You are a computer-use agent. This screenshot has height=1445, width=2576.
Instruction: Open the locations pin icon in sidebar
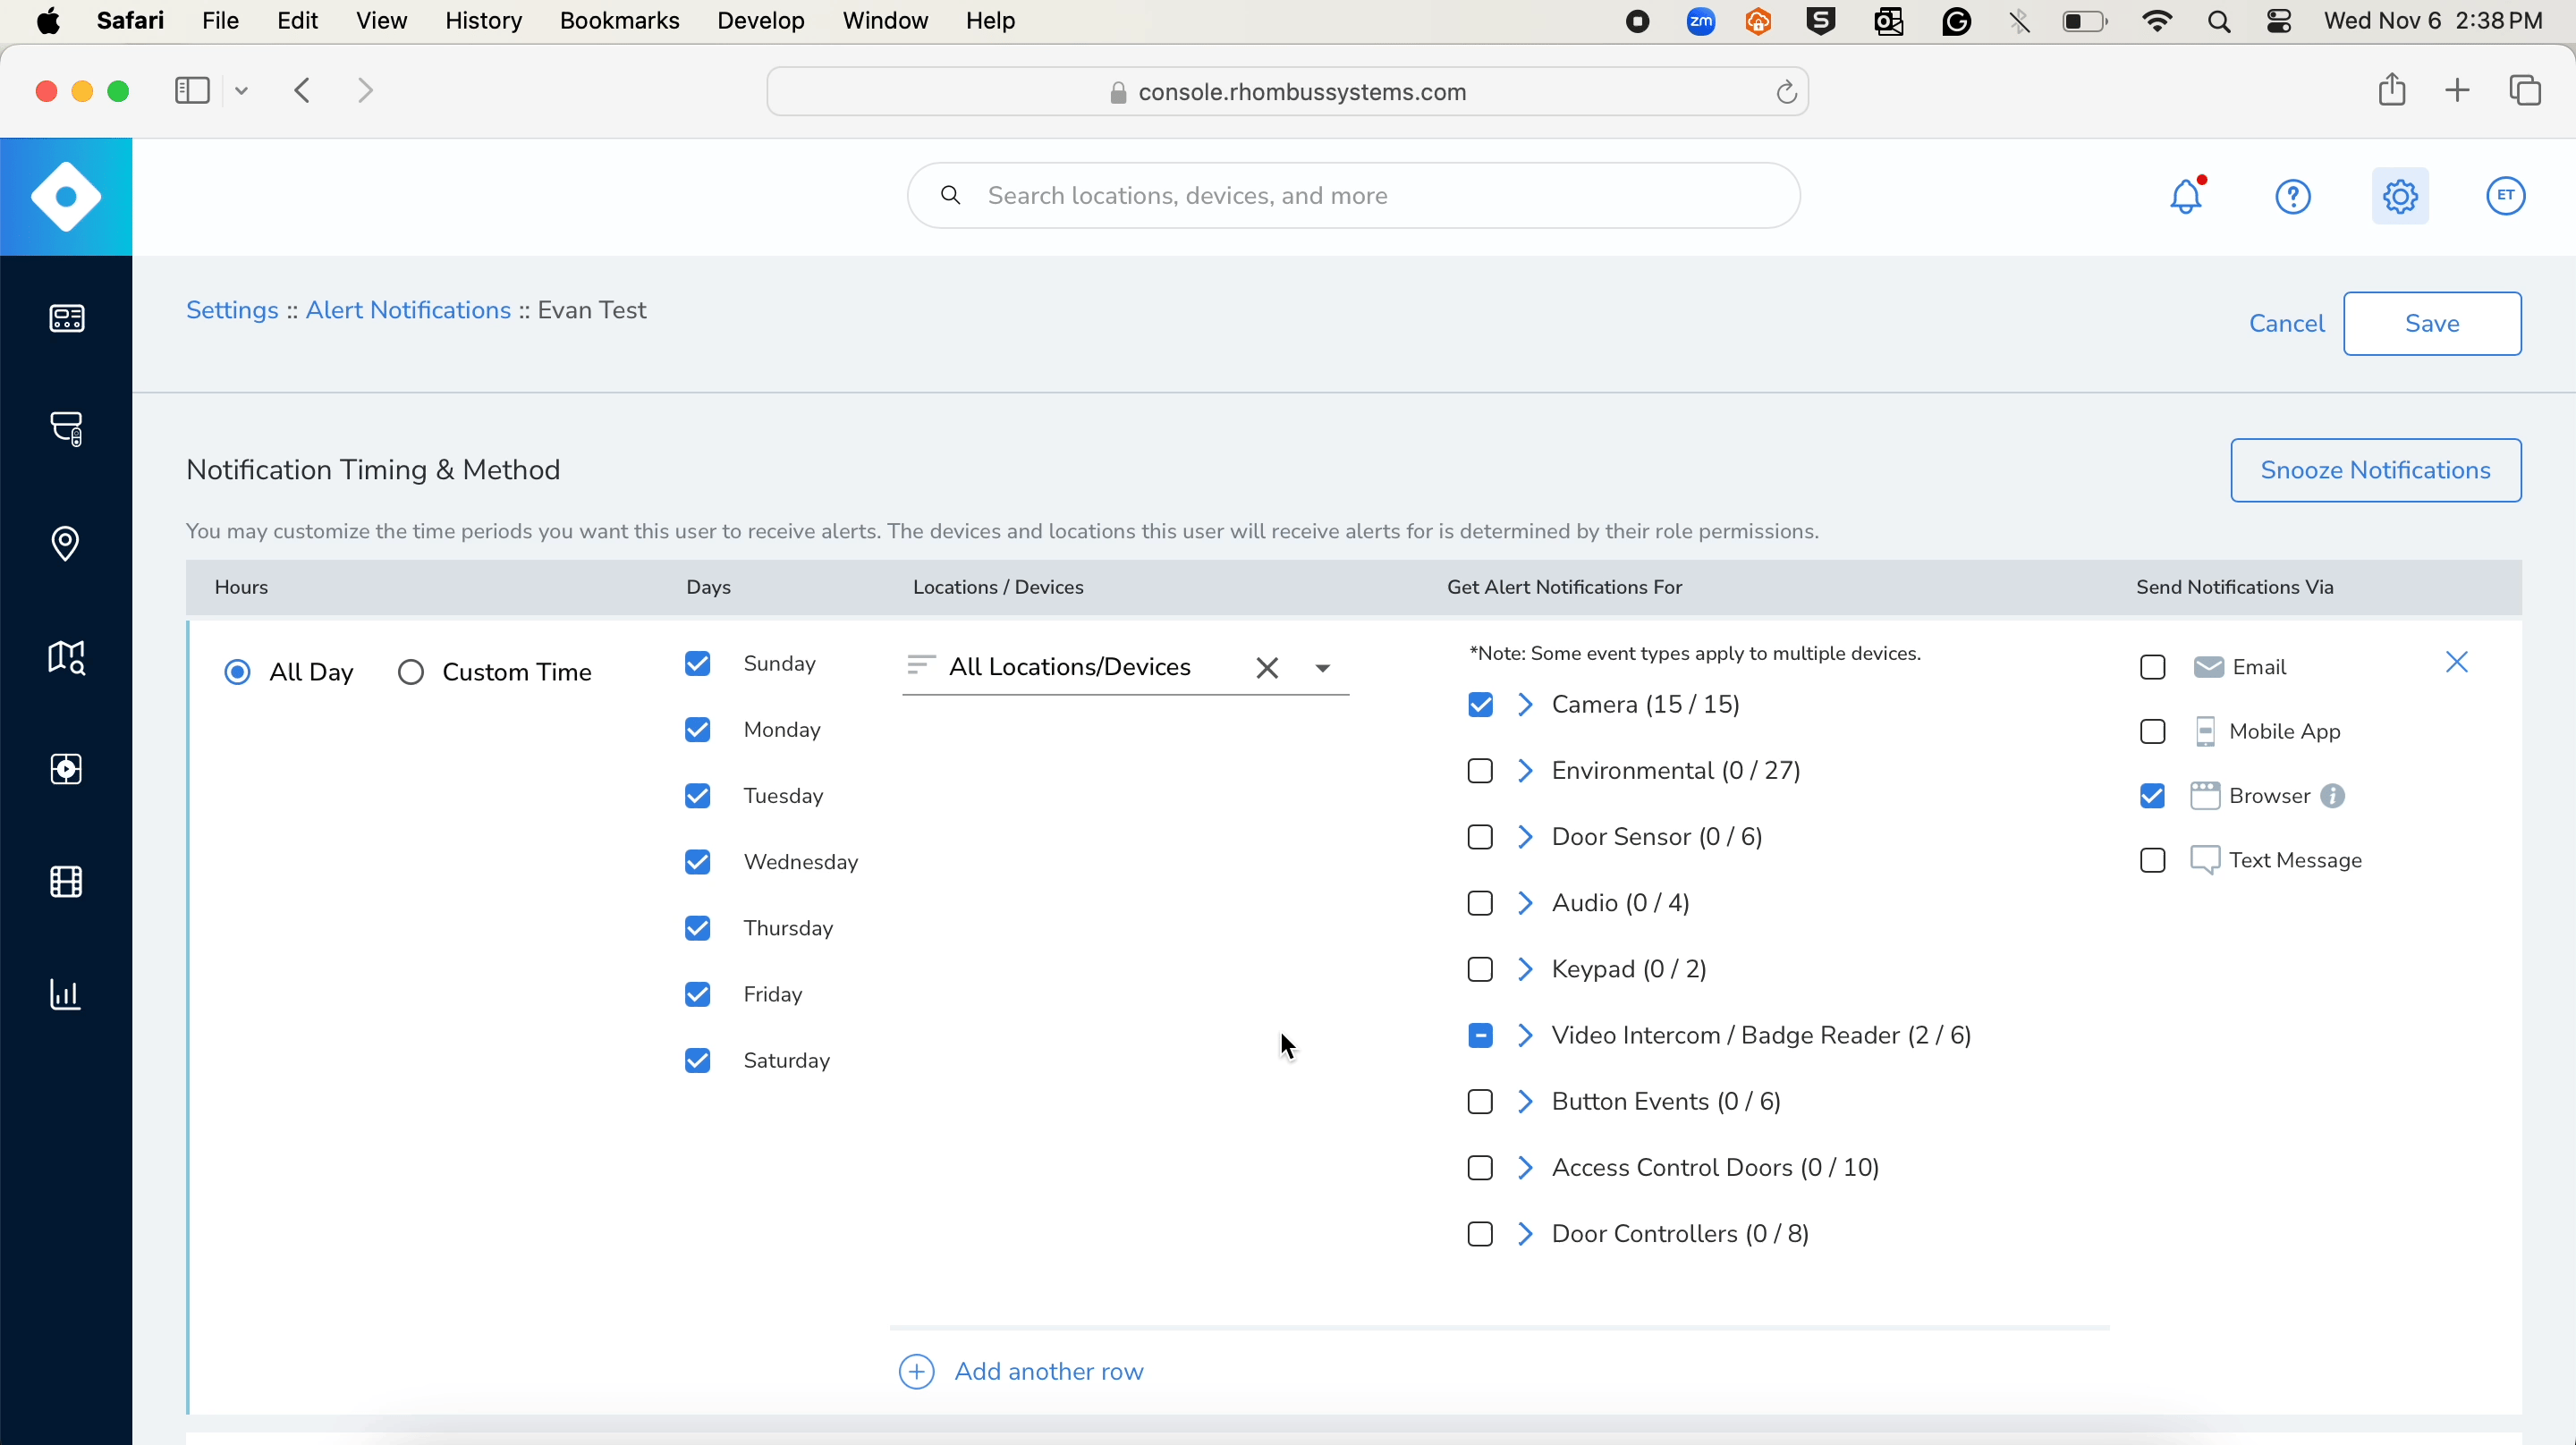(66, 543)
